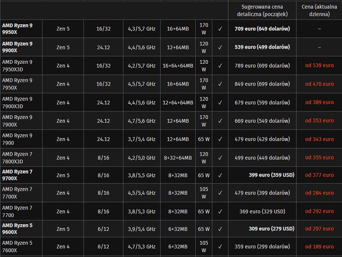Open the 'od 297 euro' price link
The image size is (342, 257).
coord(319,229)
